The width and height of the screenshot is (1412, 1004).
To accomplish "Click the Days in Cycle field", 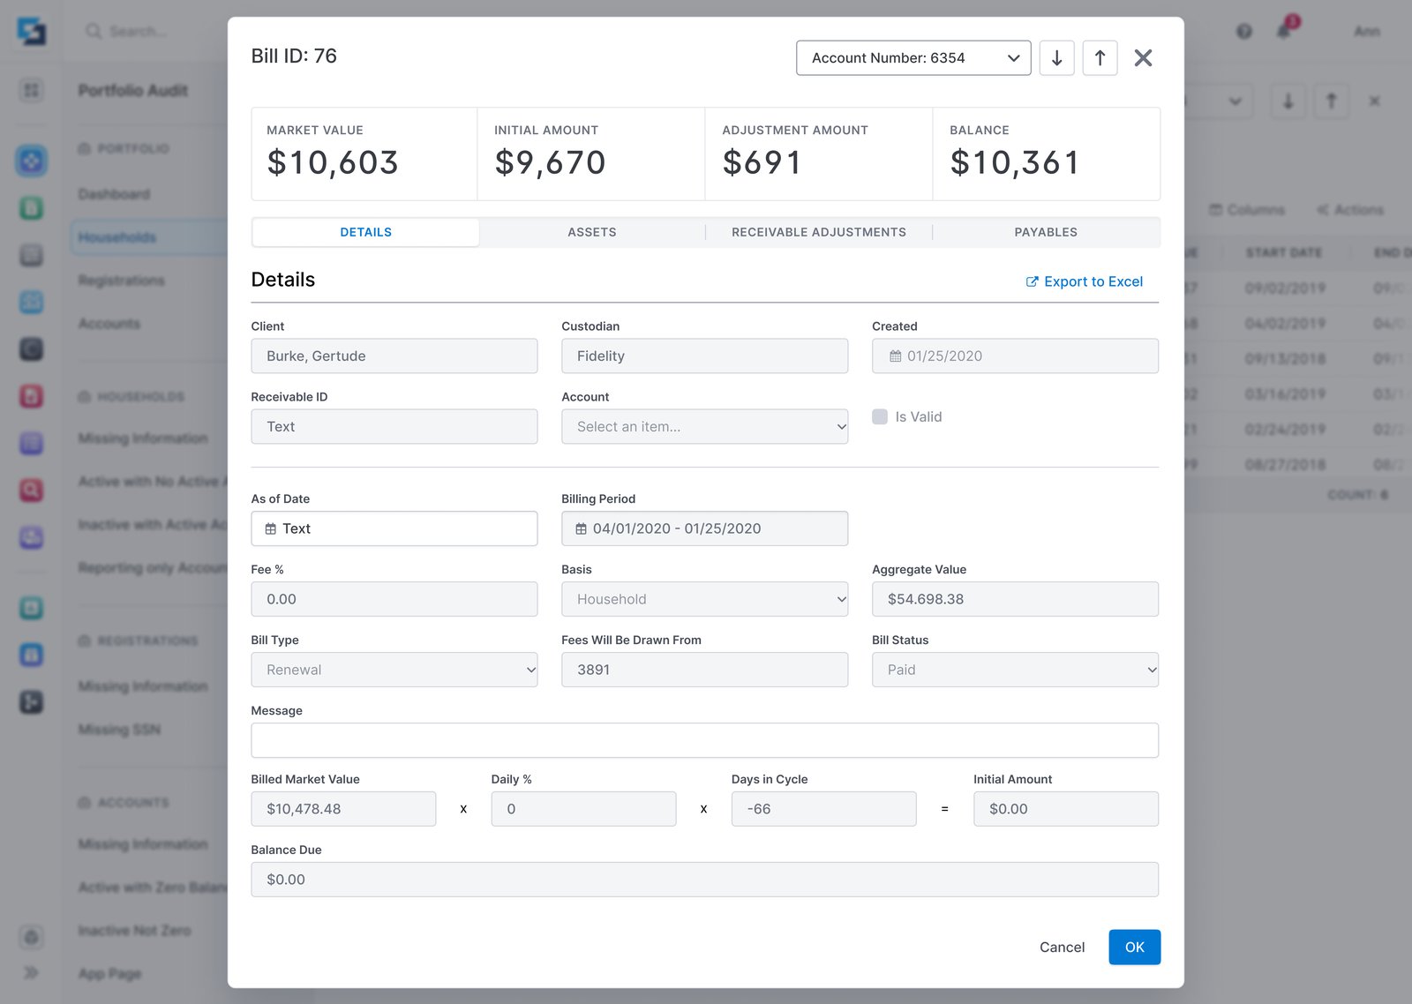I will click(x=823, y=809).
